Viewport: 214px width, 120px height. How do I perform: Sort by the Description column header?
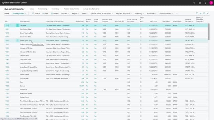pos(25,21)
